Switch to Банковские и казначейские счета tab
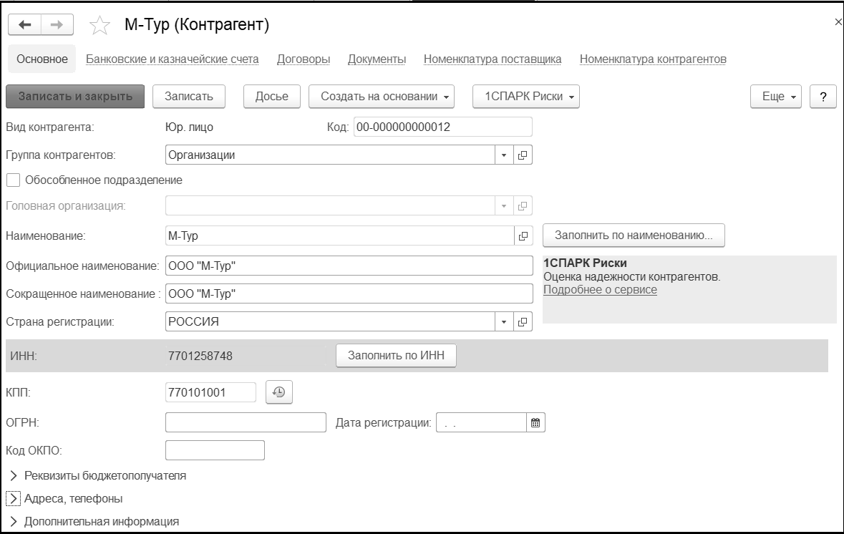This screenshot has height=534, width=844. (x=172, y=59)
